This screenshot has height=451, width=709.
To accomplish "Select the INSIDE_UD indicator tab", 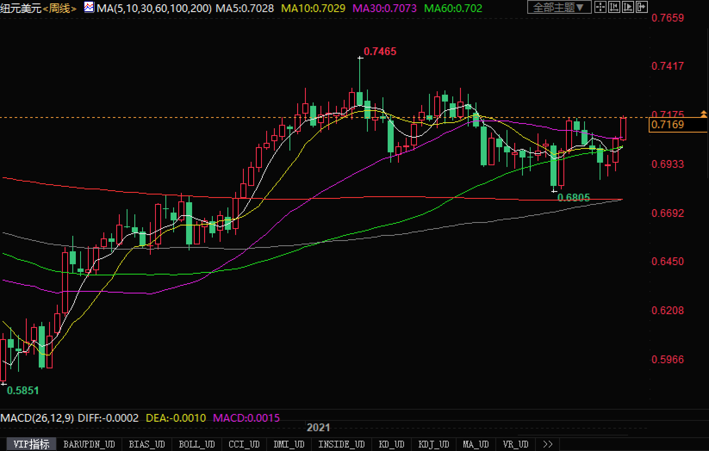I will (x=341, y=444).
